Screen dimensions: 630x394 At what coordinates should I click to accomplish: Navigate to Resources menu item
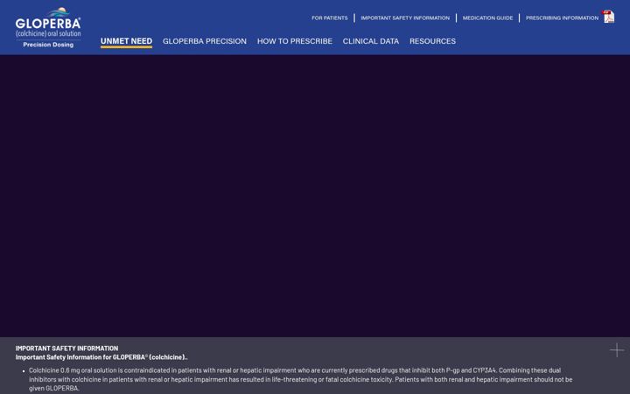[432, 41]
